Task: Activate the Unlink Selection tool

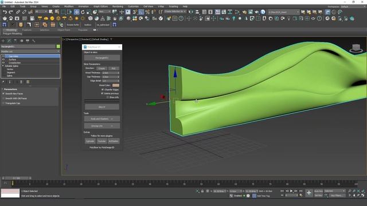Action: tap(24, 12)
